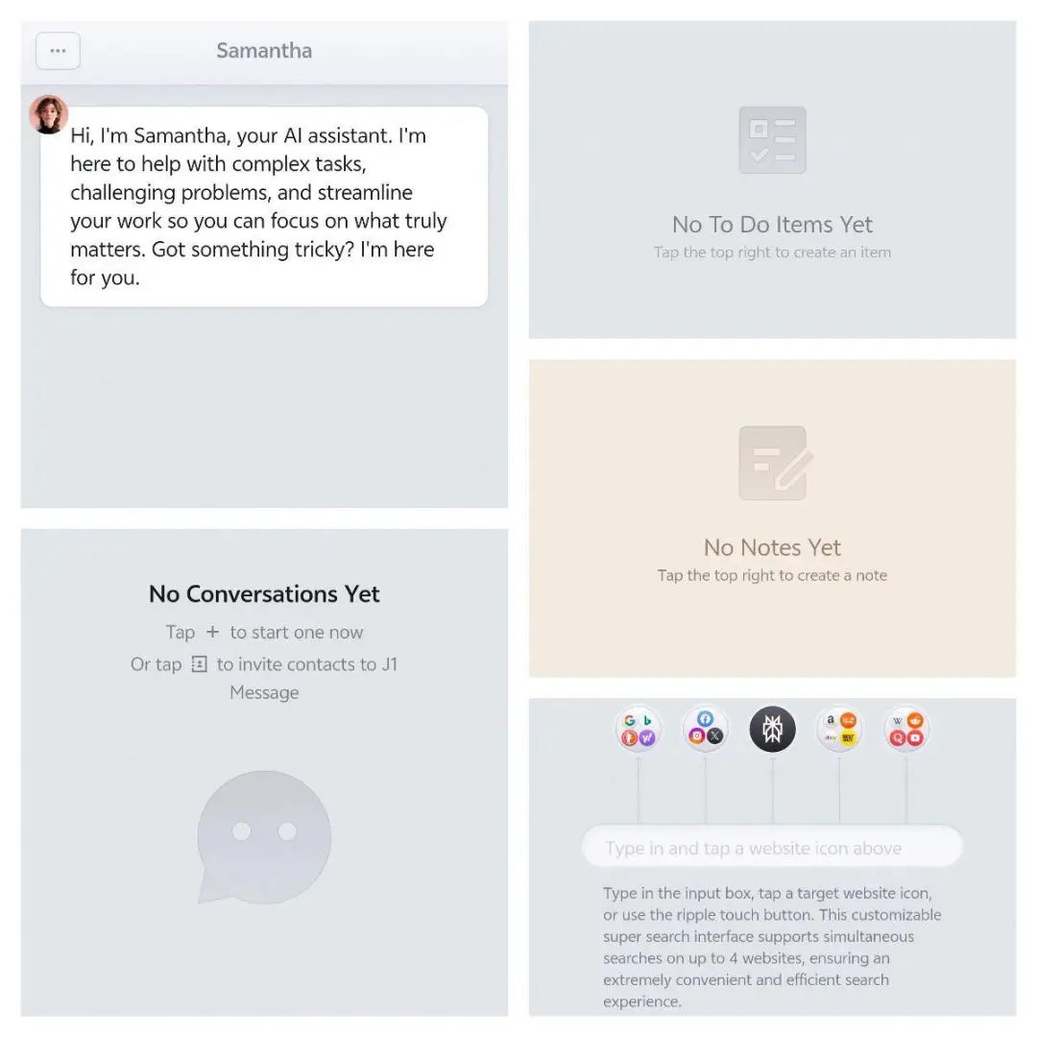Select the search engines group icon

coord(639,730)
